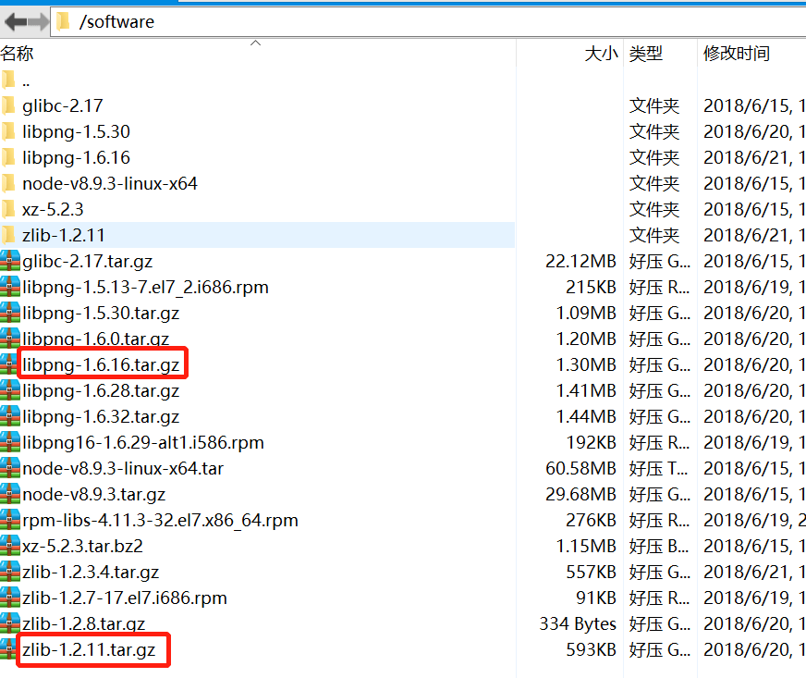Click the 593KB size value

pyautogui.click(x=592, y=649)
